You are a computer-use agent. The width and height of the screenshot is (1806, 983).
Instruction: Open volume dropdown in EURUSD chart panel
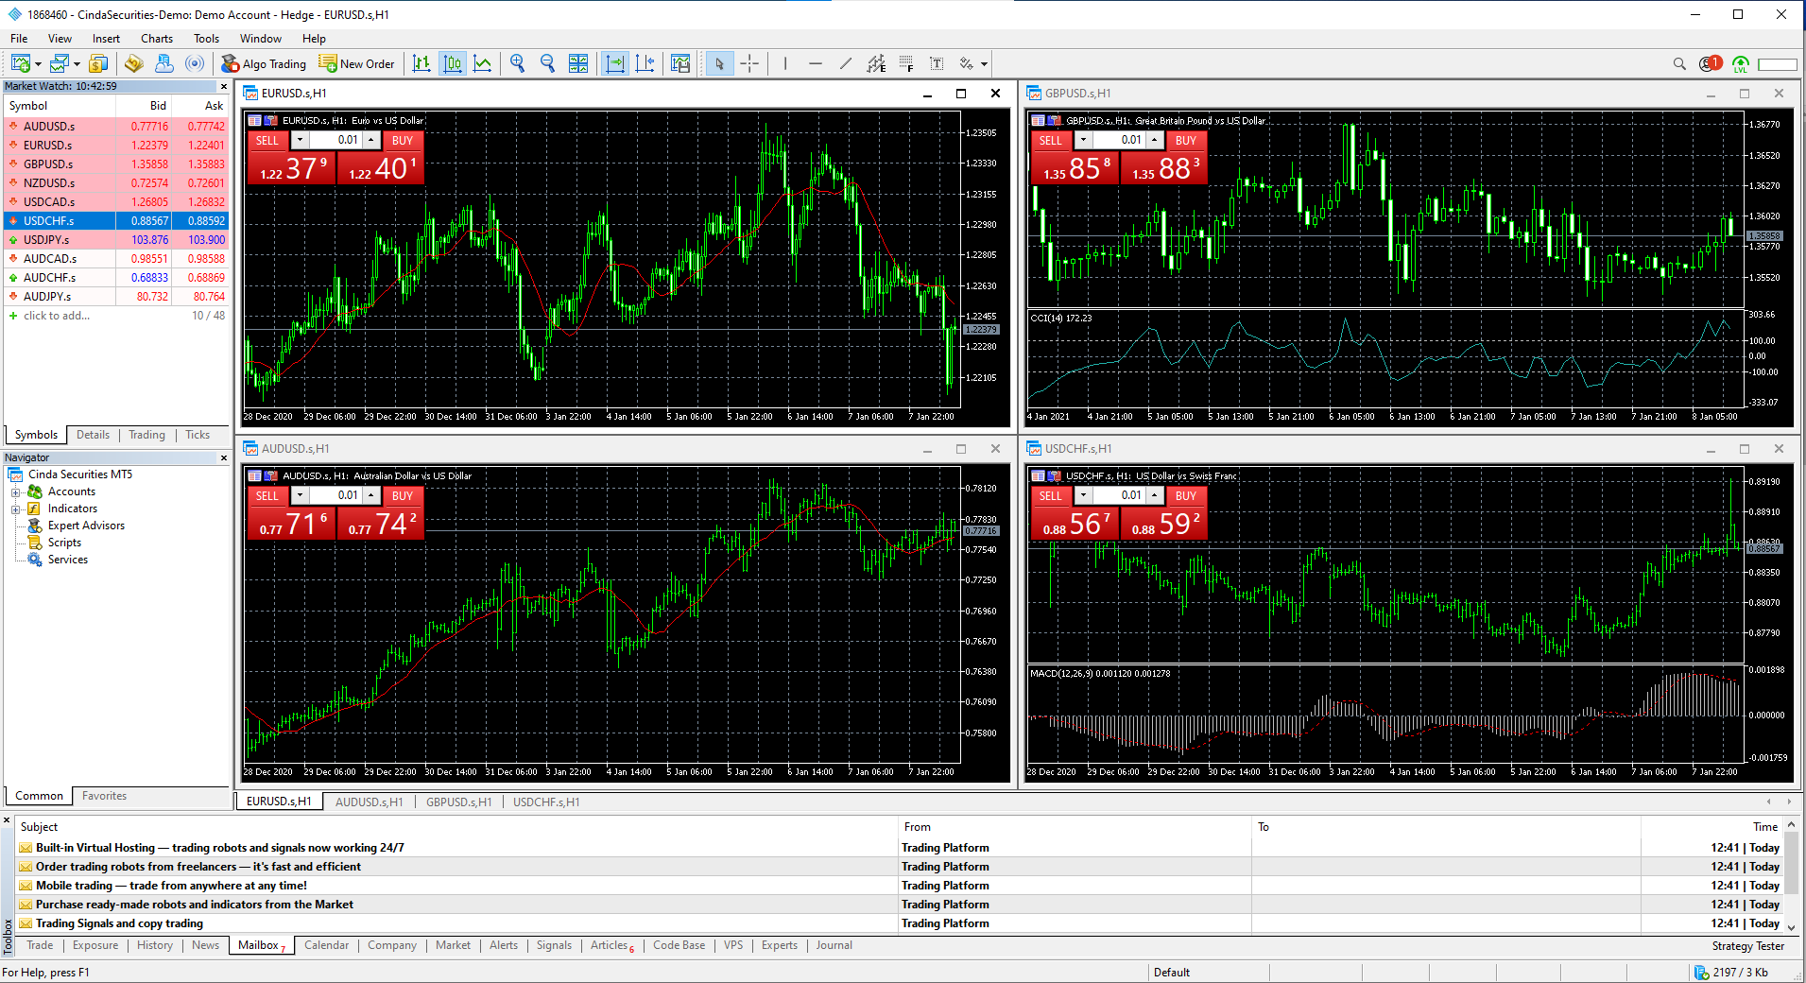click(x=300, y=140)
